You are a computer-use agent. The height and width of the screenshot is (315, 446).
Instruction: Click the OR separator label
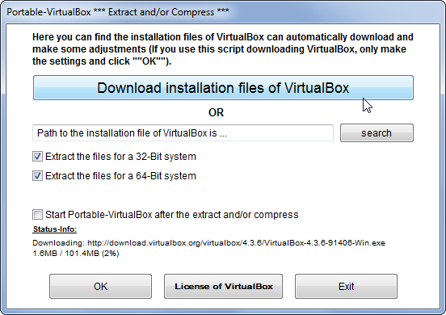tap(217, 112)
